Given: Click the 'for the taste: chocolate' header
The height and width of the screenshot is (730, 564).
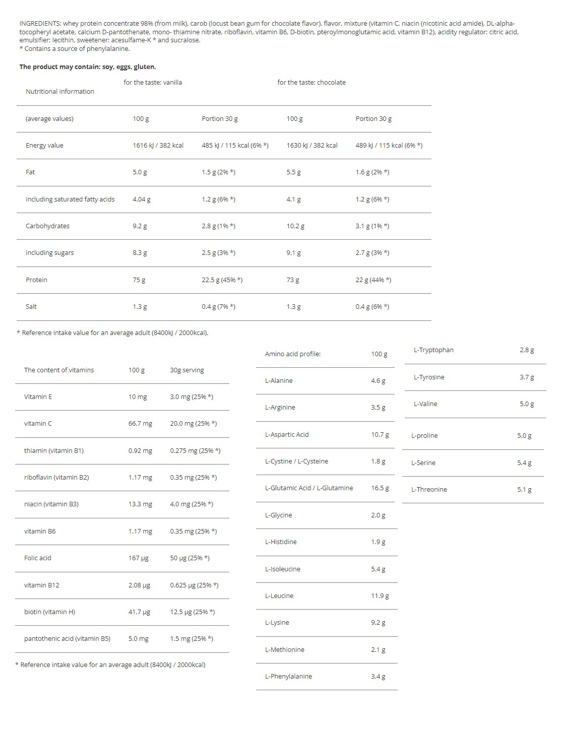Looking at the screenshot, I should 311,82.
